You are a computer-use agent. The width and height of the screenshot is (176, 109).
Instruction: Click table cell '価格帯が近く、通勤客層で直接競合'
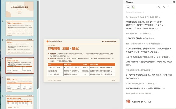click(x=103, y=67)
